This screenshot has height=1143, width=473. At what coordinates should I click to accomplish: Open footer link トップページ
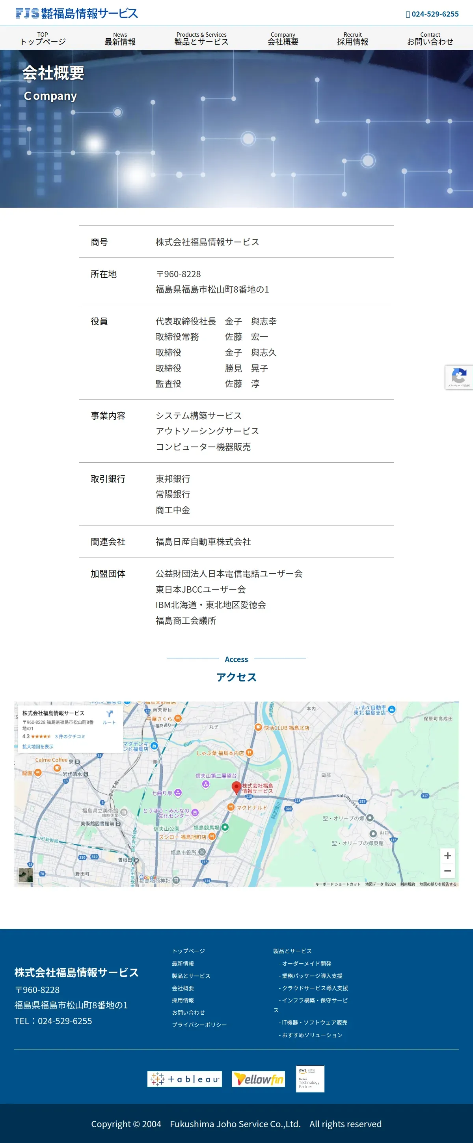tap(189, 951)
